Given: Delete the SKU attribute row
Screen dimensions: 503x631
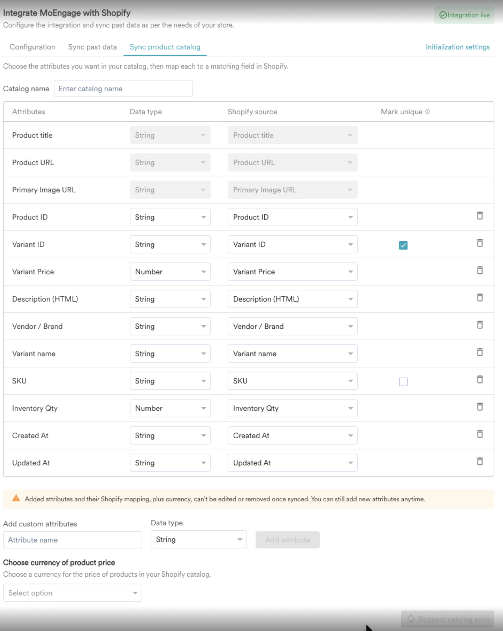Looking at the screenshot, I should pos(480,379).
